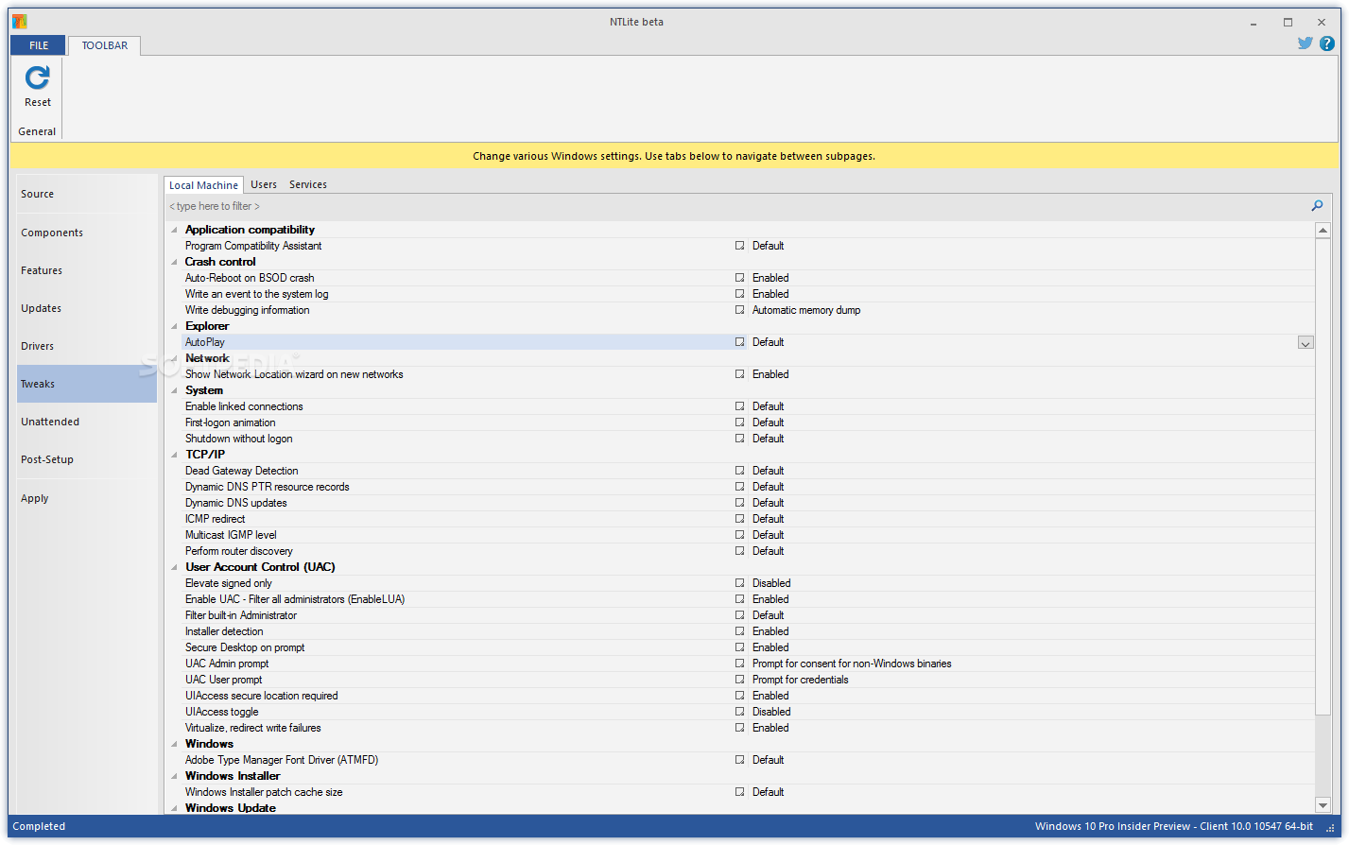
Task: Select the 'Multicast IGMP level' row
Action: pyautogui.click(x=747, y=535)
